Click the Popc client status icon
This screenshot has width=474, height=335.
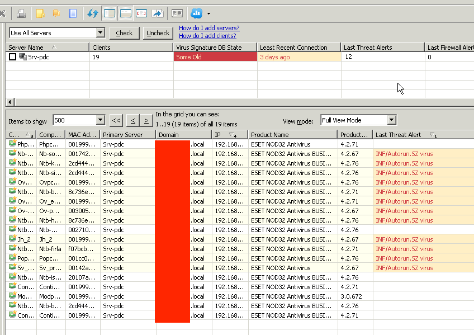12,258
